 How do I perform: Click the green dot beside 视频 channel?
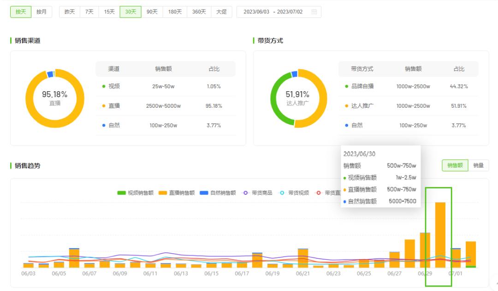[103, 87]
